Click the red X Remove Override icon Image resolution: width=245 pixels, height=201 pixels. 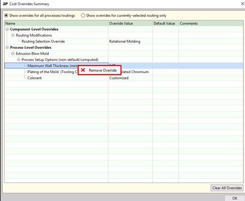83,70
